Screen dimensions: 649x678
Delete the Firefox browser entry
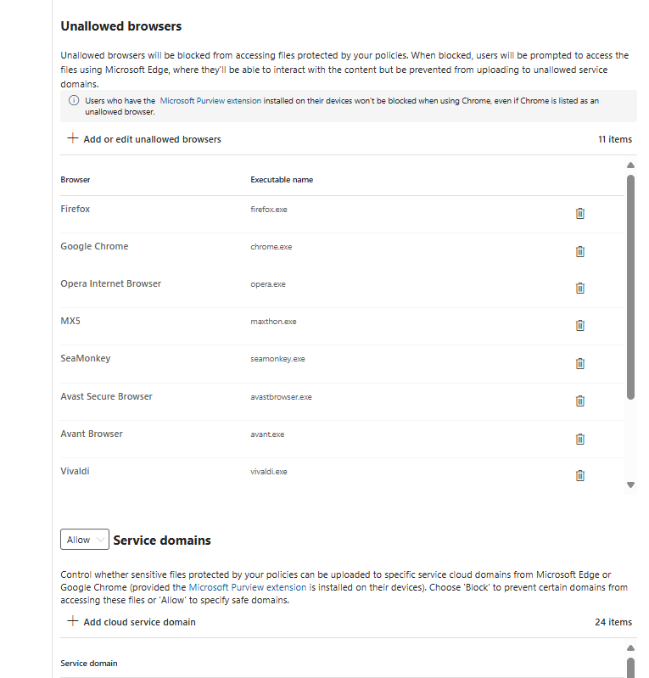(580, 214)
